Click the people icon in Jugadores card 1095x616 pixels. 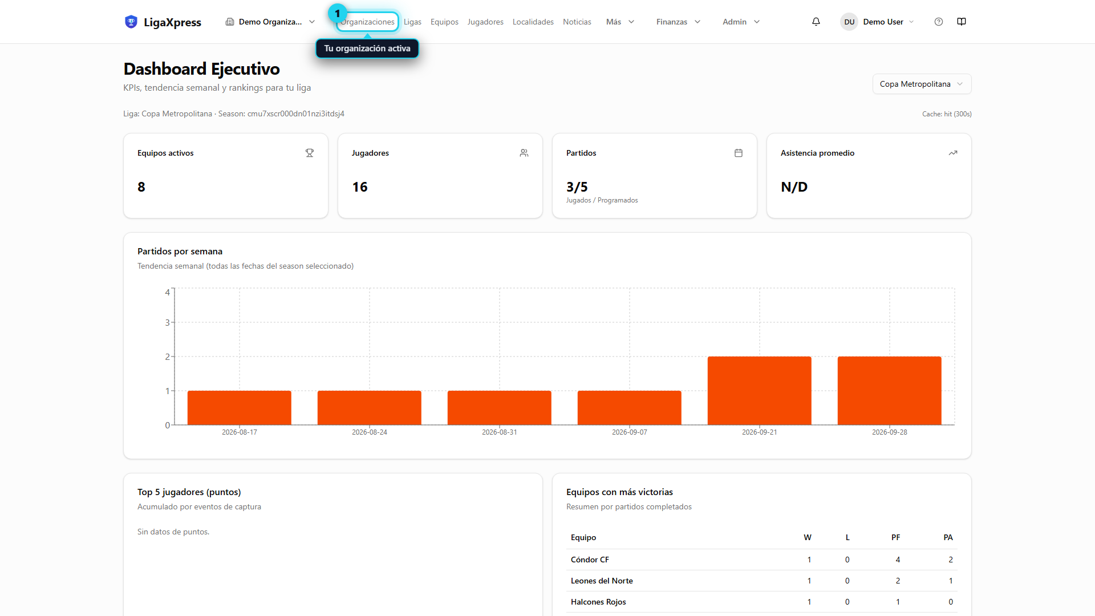524,153
